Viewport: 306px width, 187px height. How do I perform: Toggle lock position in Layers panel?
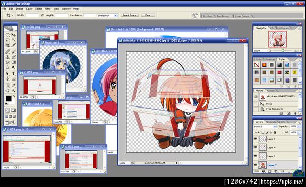tap(271, 132)
